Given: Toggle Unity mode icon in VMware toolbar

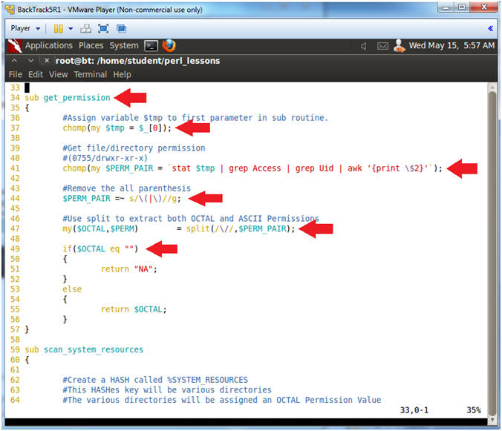Looking at the screenshot, I should pos(121,29).
